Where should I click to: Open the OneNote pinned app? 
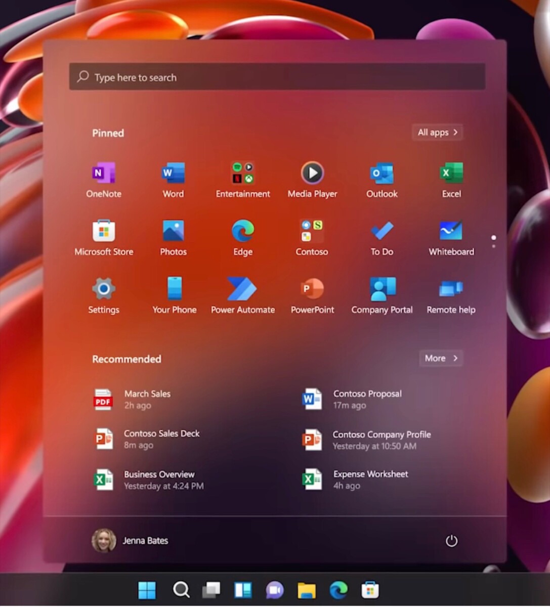tap(104, 180)
